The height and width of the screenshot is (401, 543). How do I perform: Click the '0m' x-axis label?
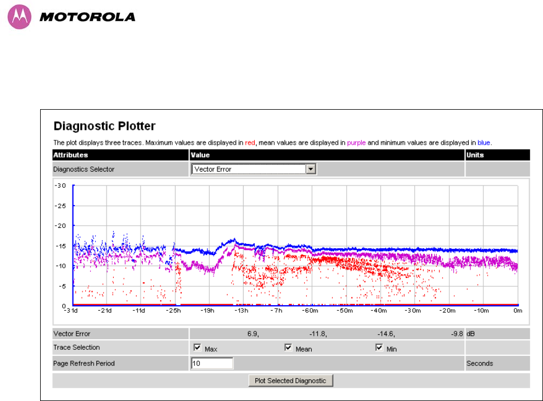(x=518, y=311)
